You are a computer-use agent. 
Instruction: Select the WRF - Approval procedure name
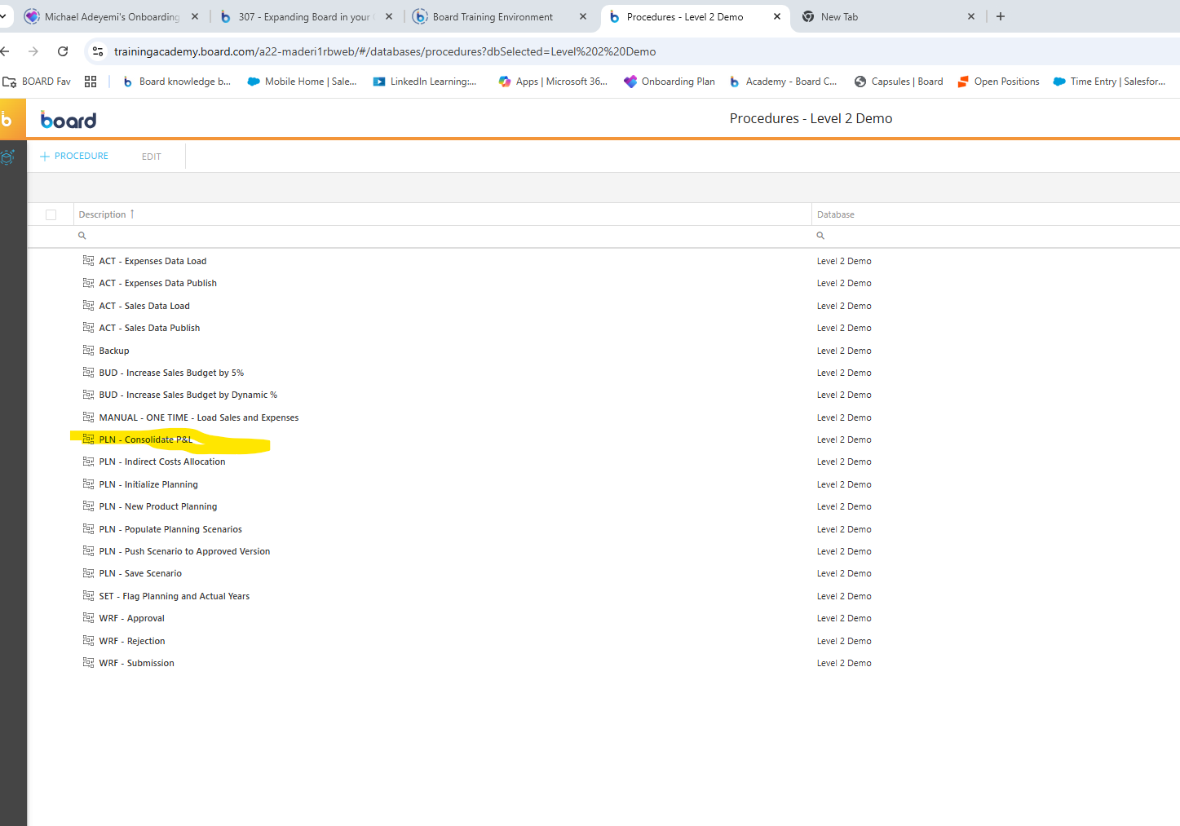(132, 618)
